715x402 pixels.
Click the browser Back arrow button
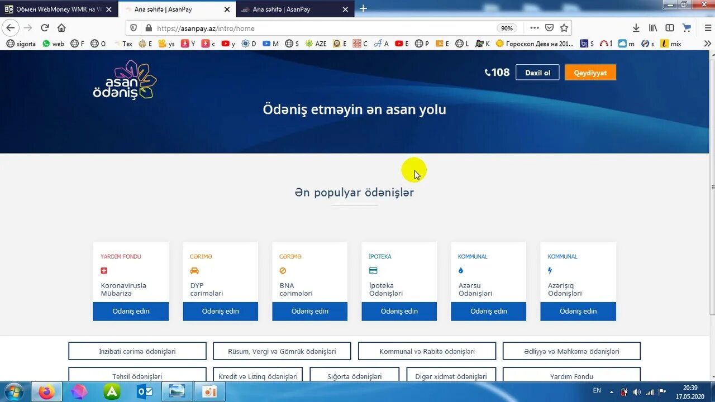tap(11, 28)
